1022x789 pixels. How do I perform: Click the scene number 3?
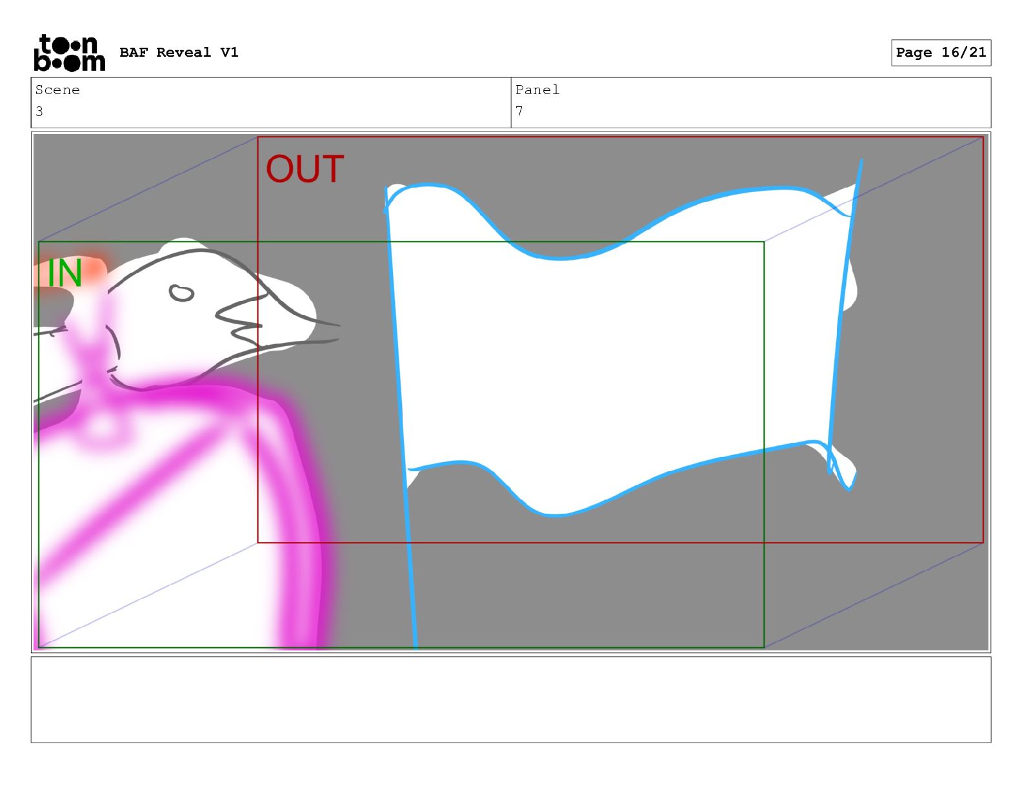39,111
